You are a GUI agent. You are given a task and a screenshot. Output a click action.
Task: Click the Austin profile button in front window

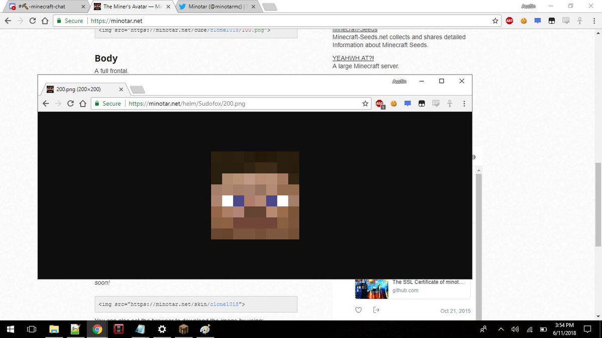point(399,81)
